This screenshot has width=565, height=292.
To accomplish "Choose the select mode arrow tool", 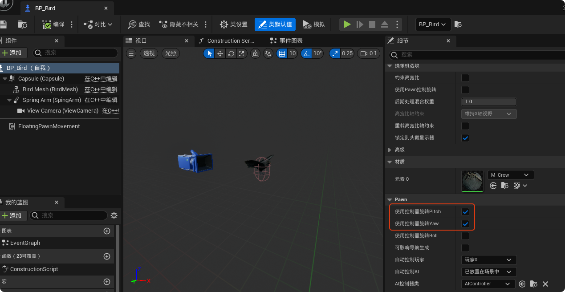I will click(209, 53).
